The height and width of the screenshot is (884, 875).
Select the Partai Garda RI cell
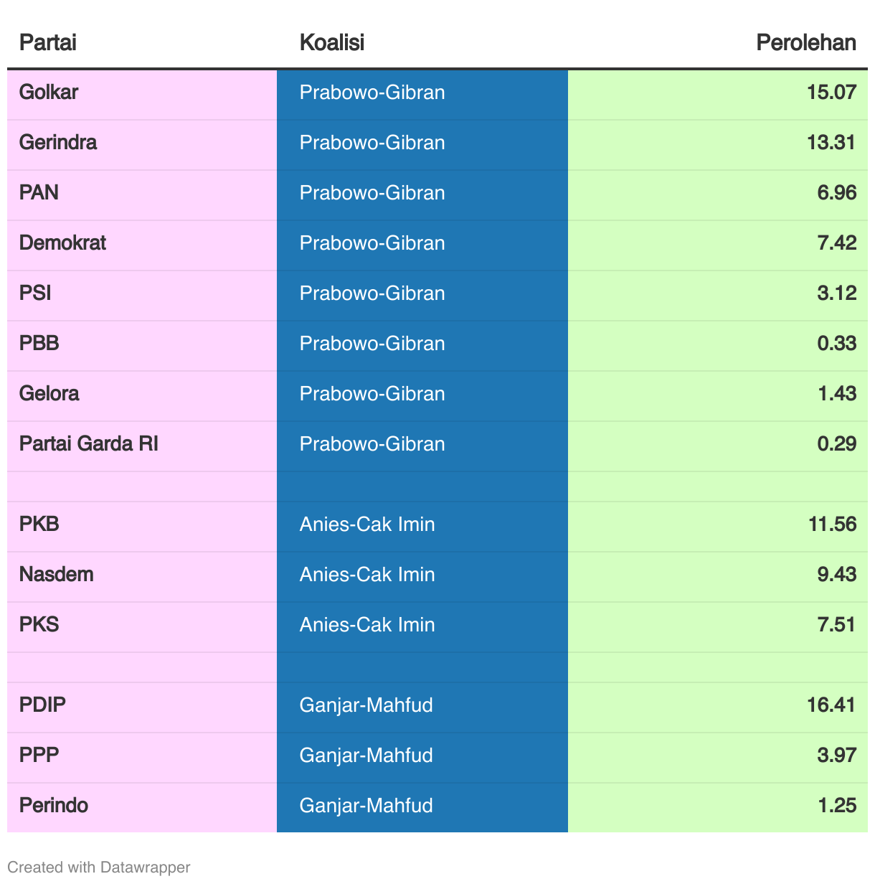click(88, 444)
